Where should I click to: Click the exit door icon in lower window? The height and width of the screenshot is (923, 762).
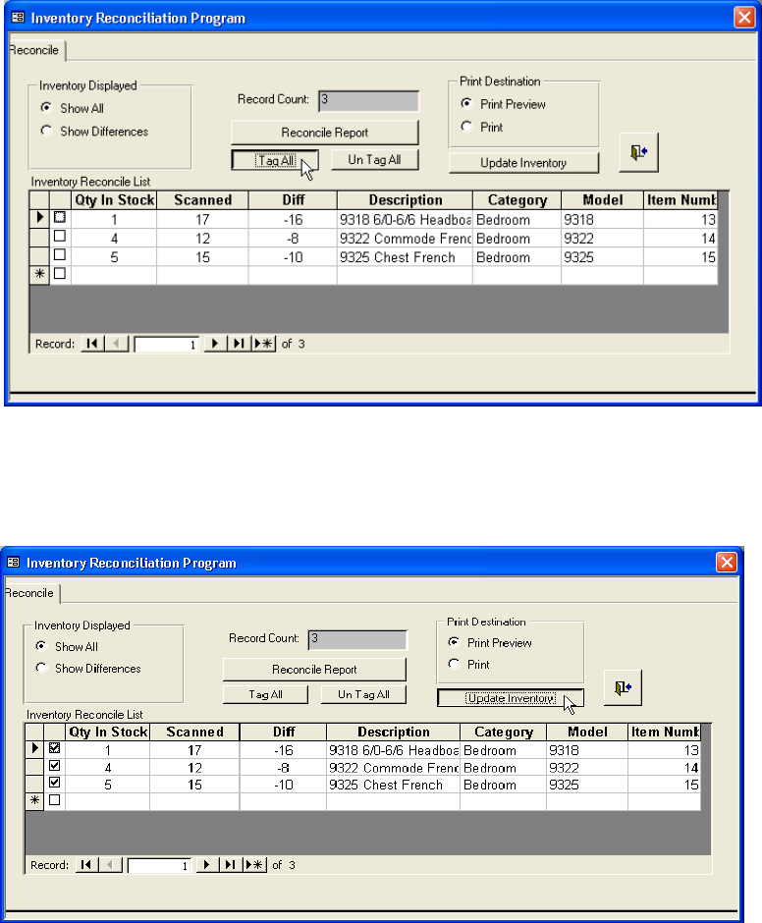(x=623, y=687)
